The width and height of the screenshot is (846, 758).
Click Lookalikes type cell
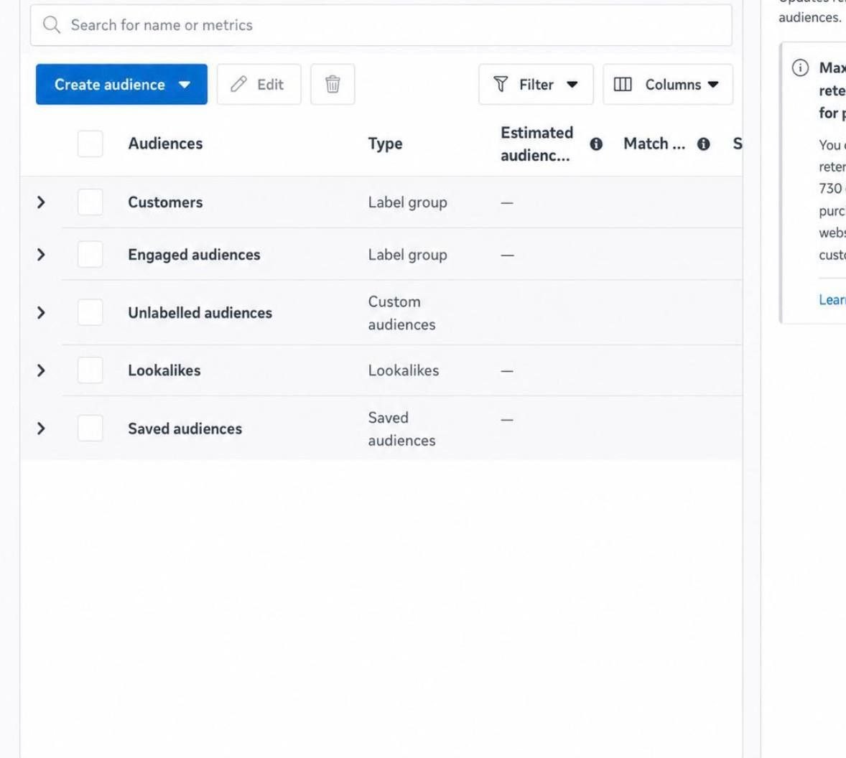[x=403, y=370]
